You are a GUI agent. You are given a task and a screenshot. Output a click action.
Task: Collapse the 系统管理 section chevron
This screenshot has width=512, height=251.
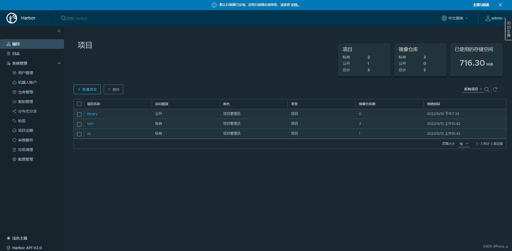(x=59, y=63)
